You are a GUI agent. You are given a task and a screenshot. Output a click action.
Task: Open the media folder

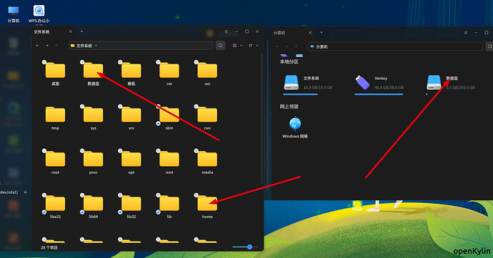(207, 159)
